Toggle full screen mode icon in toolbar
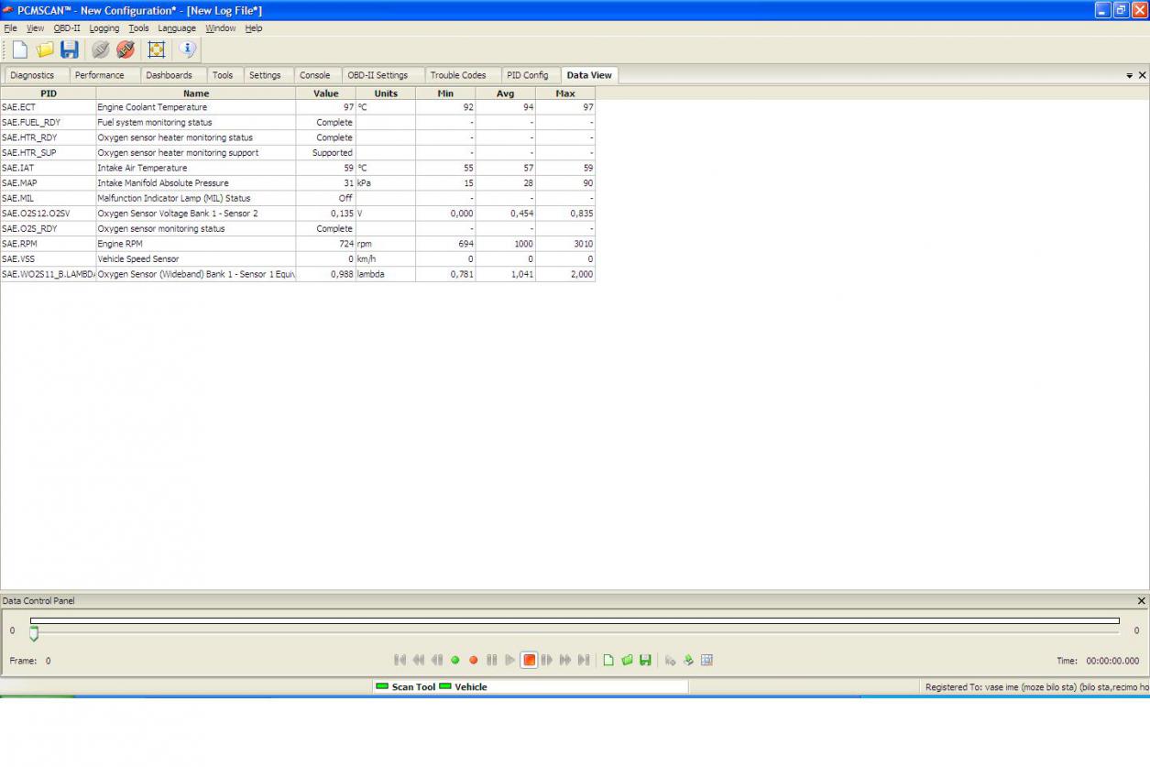This screenshot has width=1150, height=767. click(x=157, y=50)
